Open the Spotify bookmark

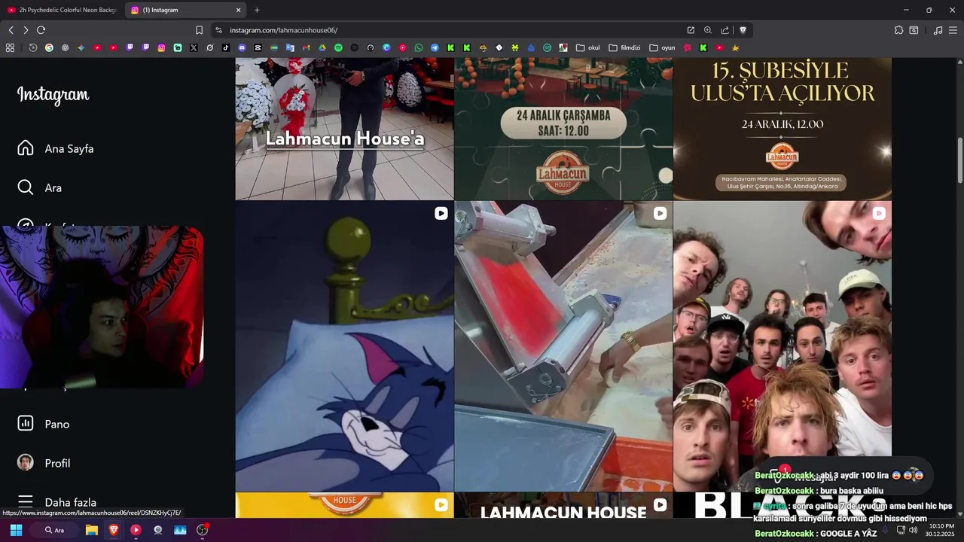338,47
